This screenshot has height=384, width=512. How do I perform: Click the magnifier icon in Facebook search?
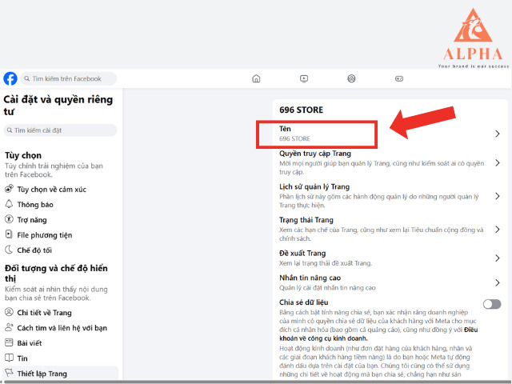[x=27, y=78]
